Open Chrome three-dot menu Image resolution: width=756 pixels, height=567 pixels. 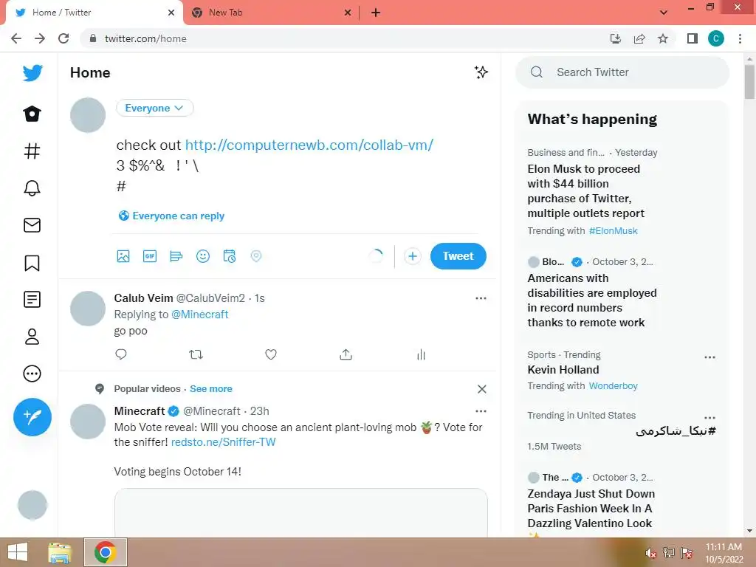[x=740, y=38]
